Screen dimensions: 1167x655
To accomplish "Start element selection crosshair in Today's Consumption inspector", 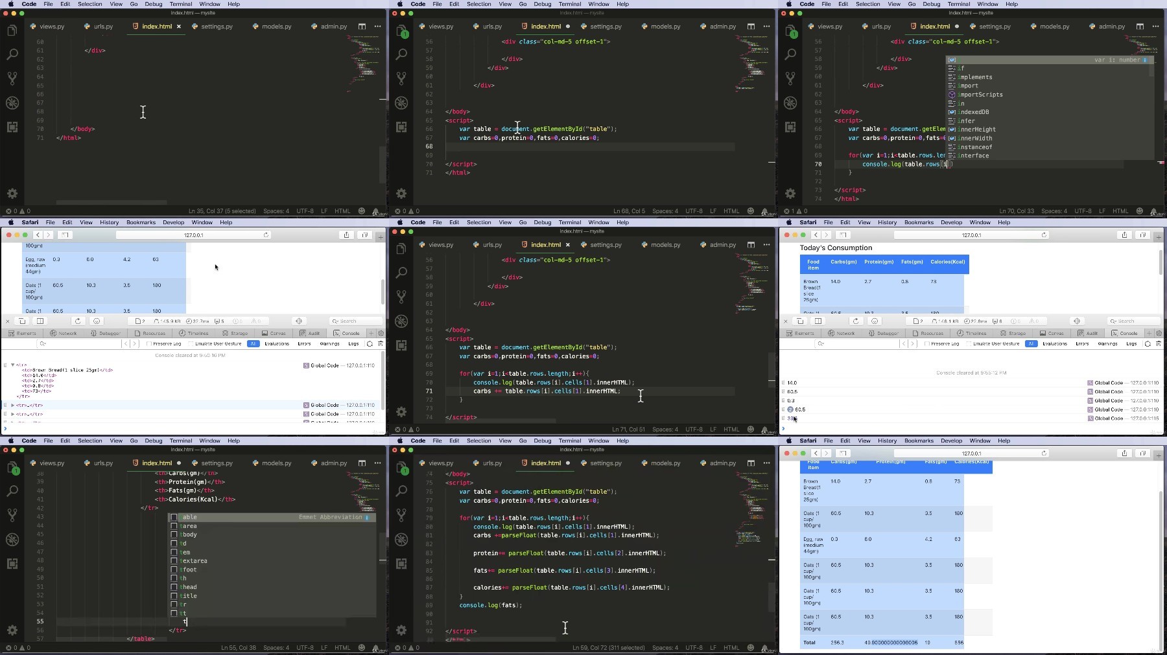I will (x=1076, y=321).
